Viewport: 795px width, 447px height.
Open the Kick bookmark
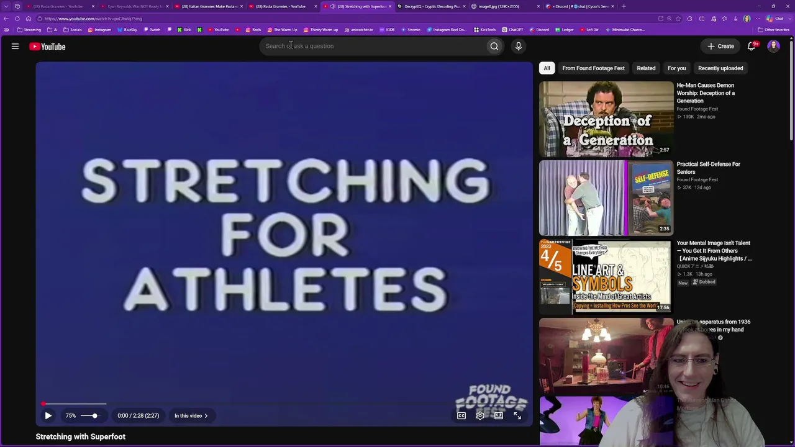coord(184,30)
